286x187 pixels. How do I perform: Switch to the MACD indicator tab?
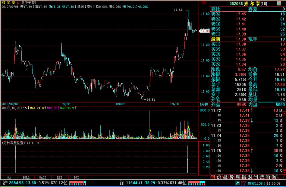point(43,177)
